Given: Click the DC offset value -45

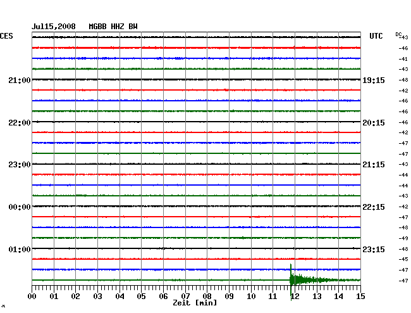Looking at the screenshot, I should coord(403,259).
